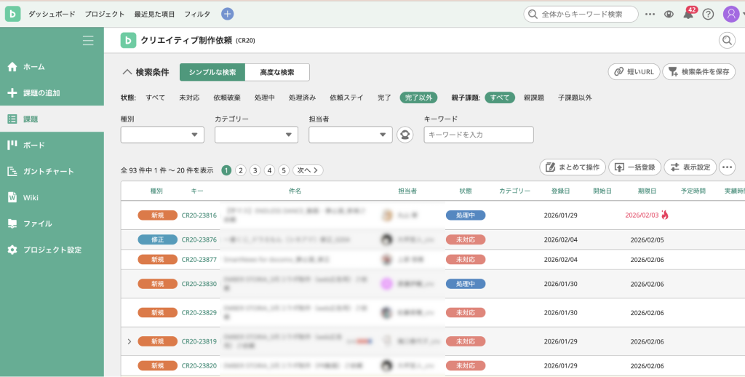
Task: Select the 未対応 status filter
Action: coord(189,98)
